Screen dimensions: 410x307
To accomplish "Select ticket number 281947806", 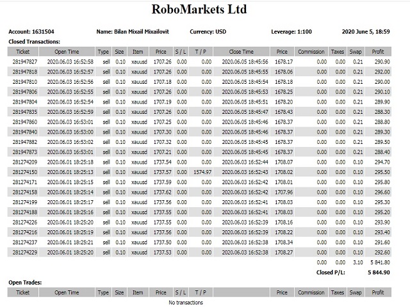I will [25, 92].
